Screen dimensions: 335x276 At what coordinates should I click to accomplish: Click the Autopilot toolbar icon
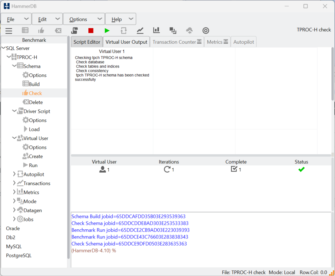[x=123, y=31]
